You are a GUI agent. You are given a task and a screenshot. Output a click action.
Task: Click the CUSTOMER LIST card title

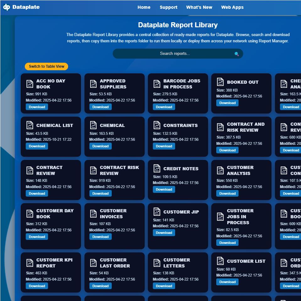point(246,261)
